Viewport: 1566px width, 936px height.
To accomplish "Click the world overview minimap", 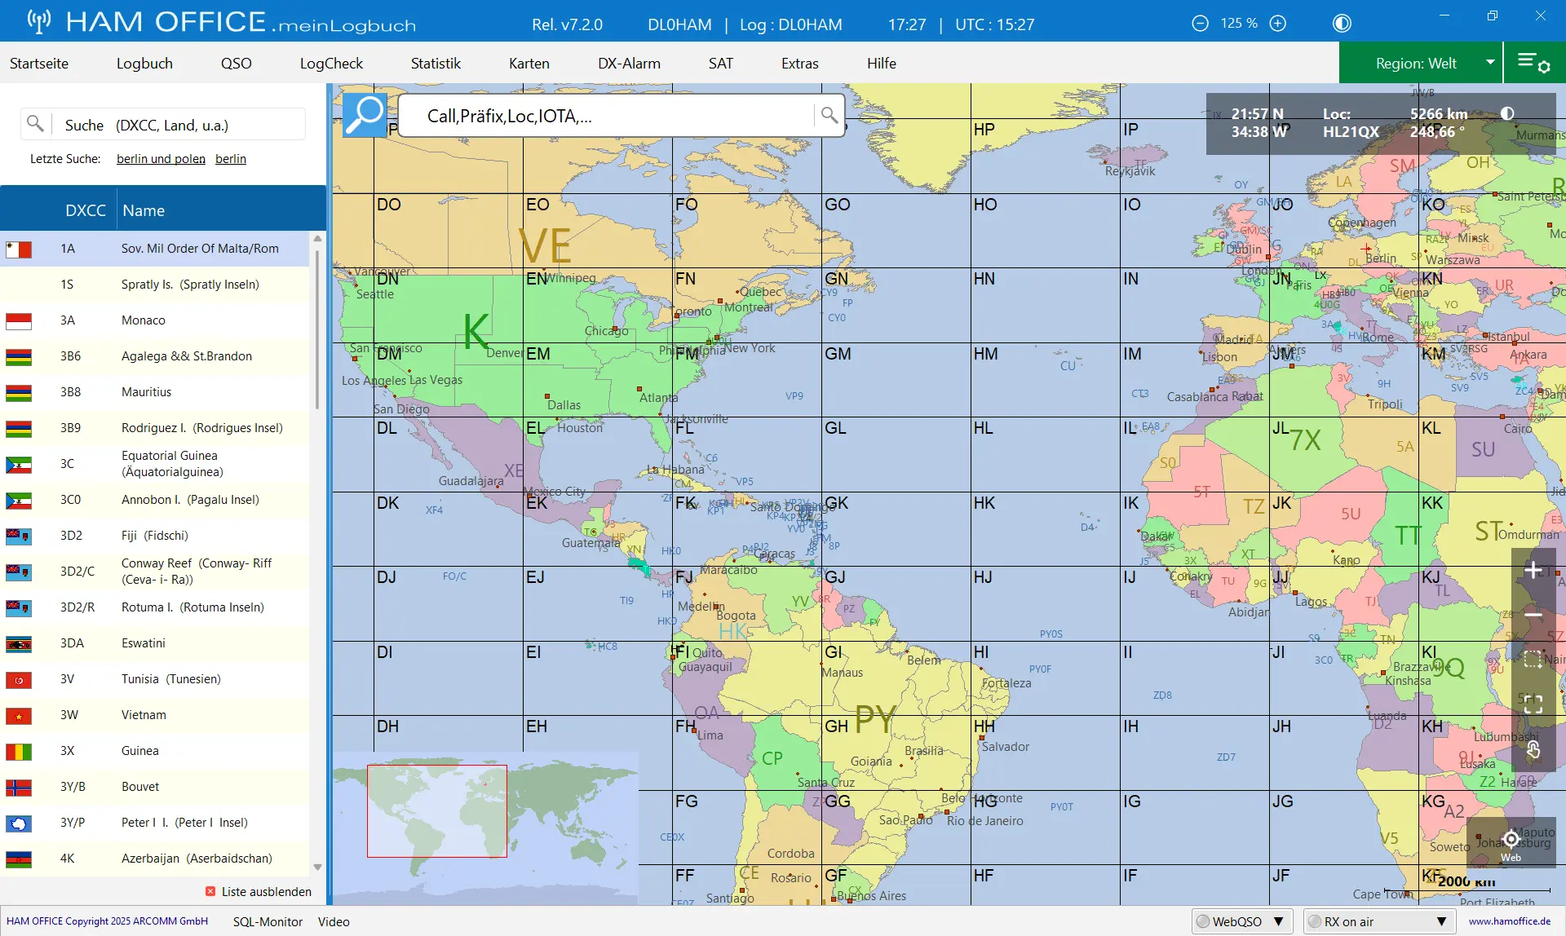I will point(484,827).
